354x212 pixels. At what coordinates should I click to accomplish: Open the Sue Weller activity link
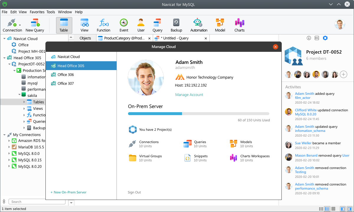click(303, 143)
